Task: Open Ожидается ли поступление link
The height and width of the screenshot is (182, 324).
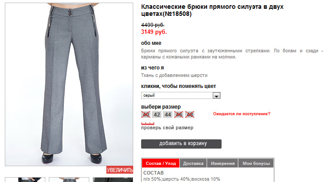Action: pos(241,114)
